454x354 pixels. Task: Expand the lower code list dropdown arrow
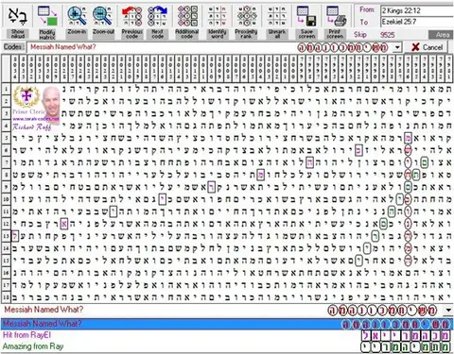pyautogui.click(x=448, y=310)
